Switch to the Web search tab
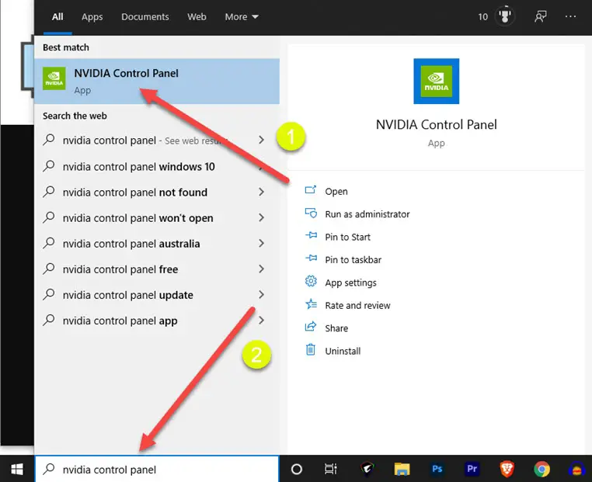592x482 pixels. 197,16
